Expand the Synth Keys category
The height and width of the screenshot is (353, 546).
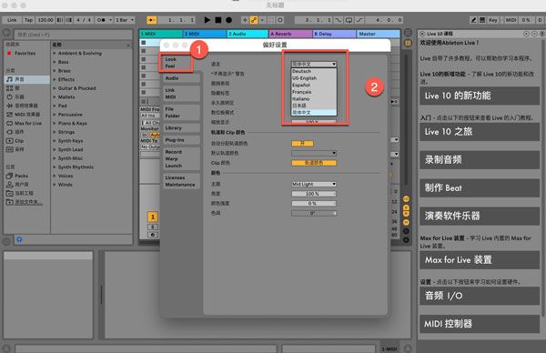[x=70, y=141]
